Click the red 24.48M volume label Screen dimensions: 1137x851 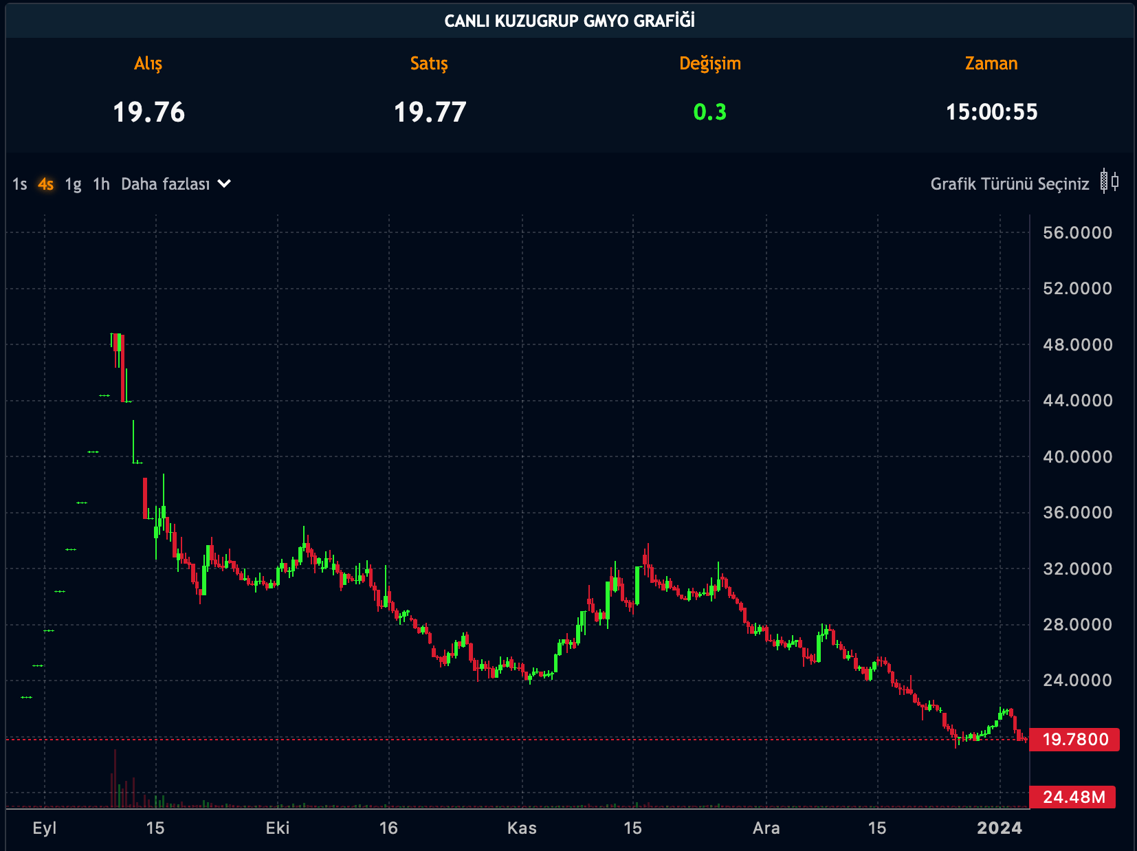click(1074, 797)
